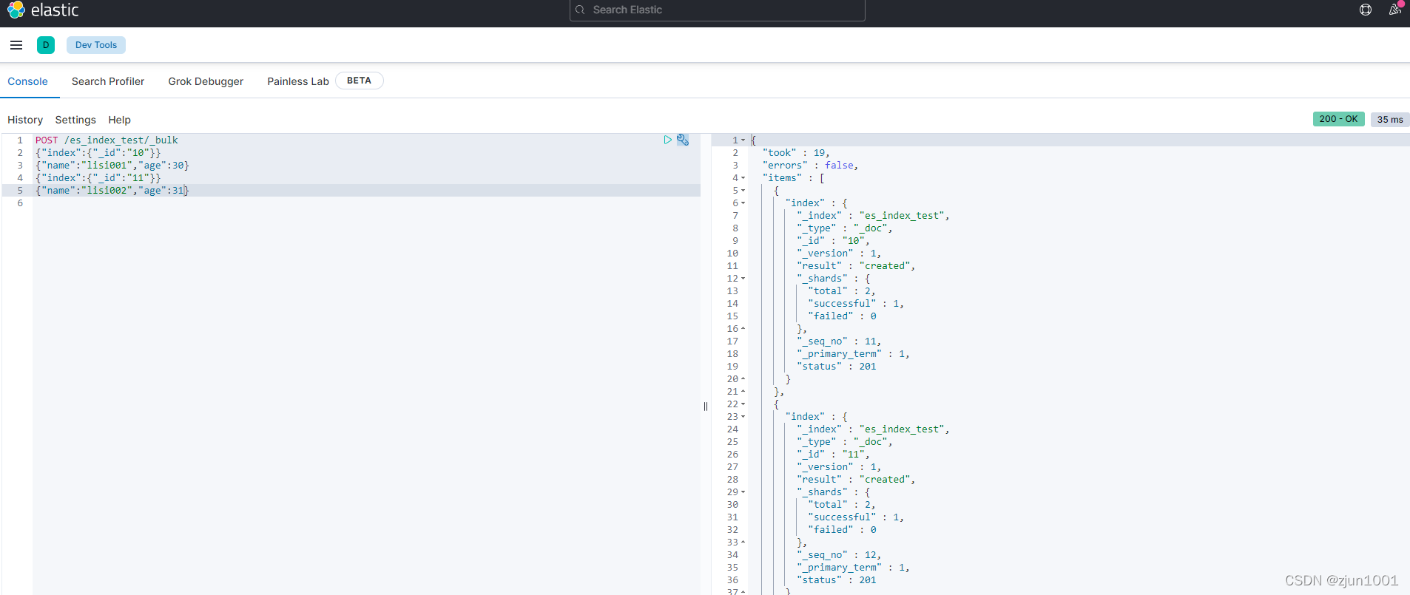This screenshot has height=595, width=1410.
Task: Click the fold end marker on line 16
Action: pos(743,329)
